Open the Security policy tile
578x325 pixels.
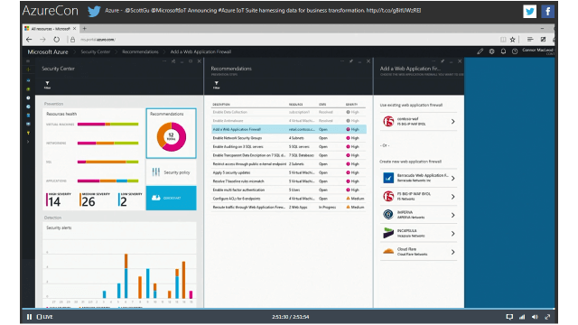tap(171, 172)
